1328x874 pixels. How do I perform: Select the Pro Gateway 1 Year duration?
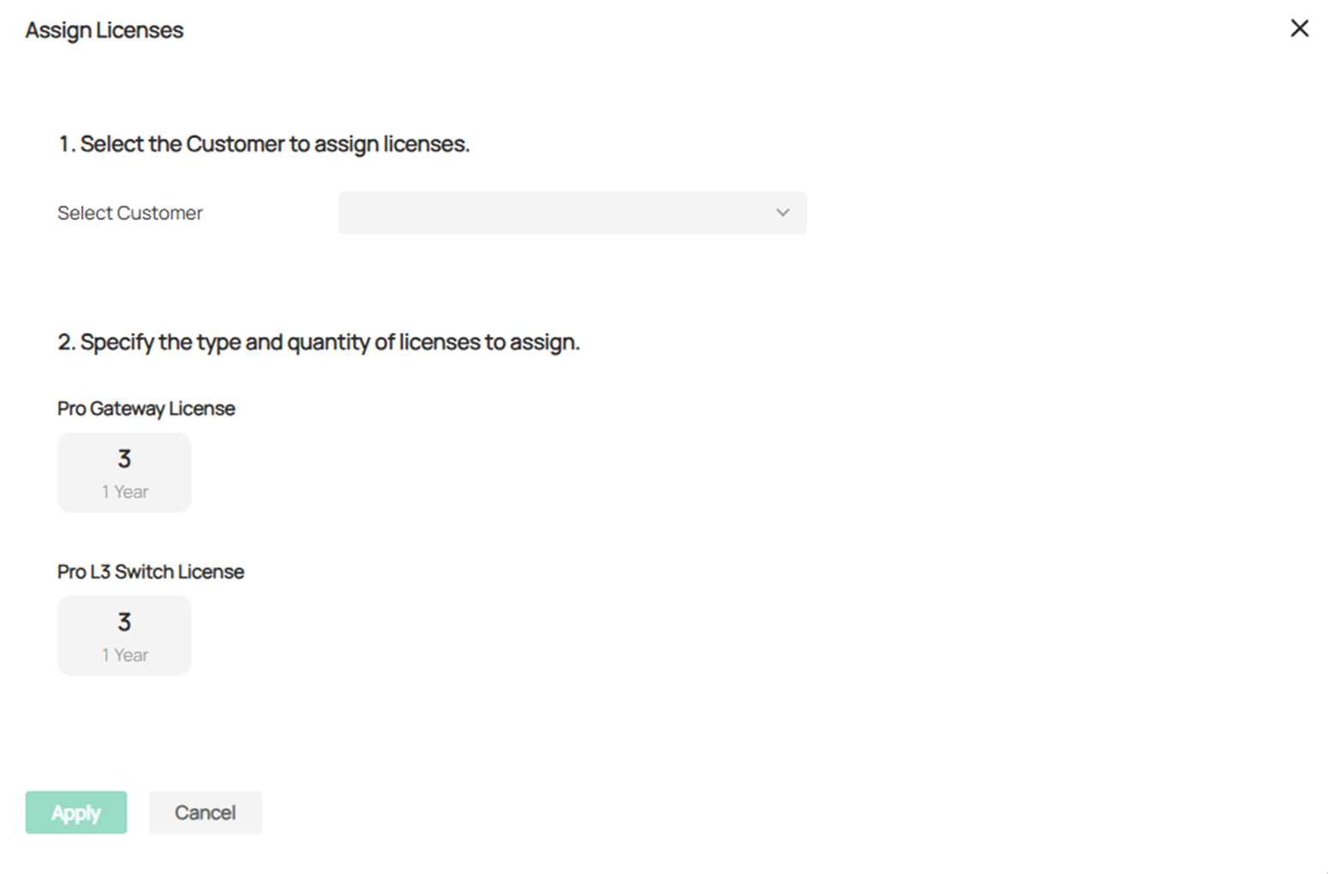click(123, 491)
